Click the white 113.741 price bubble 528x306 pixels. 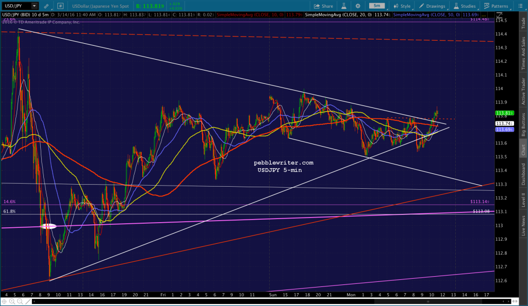pos(504,123)
